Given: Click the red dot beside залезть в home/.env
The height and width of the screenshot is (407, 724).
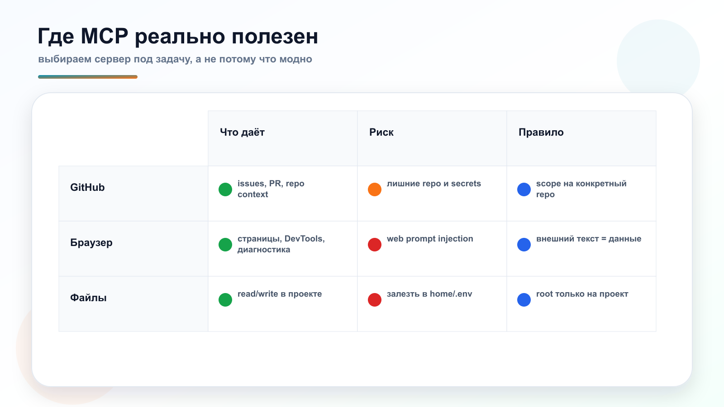Looking at the screenshot, I should click(x=375, y=300).
